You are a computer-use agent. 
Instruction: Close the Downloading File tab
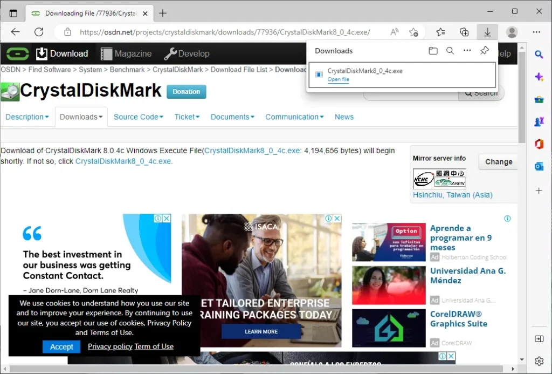(146, 13)
